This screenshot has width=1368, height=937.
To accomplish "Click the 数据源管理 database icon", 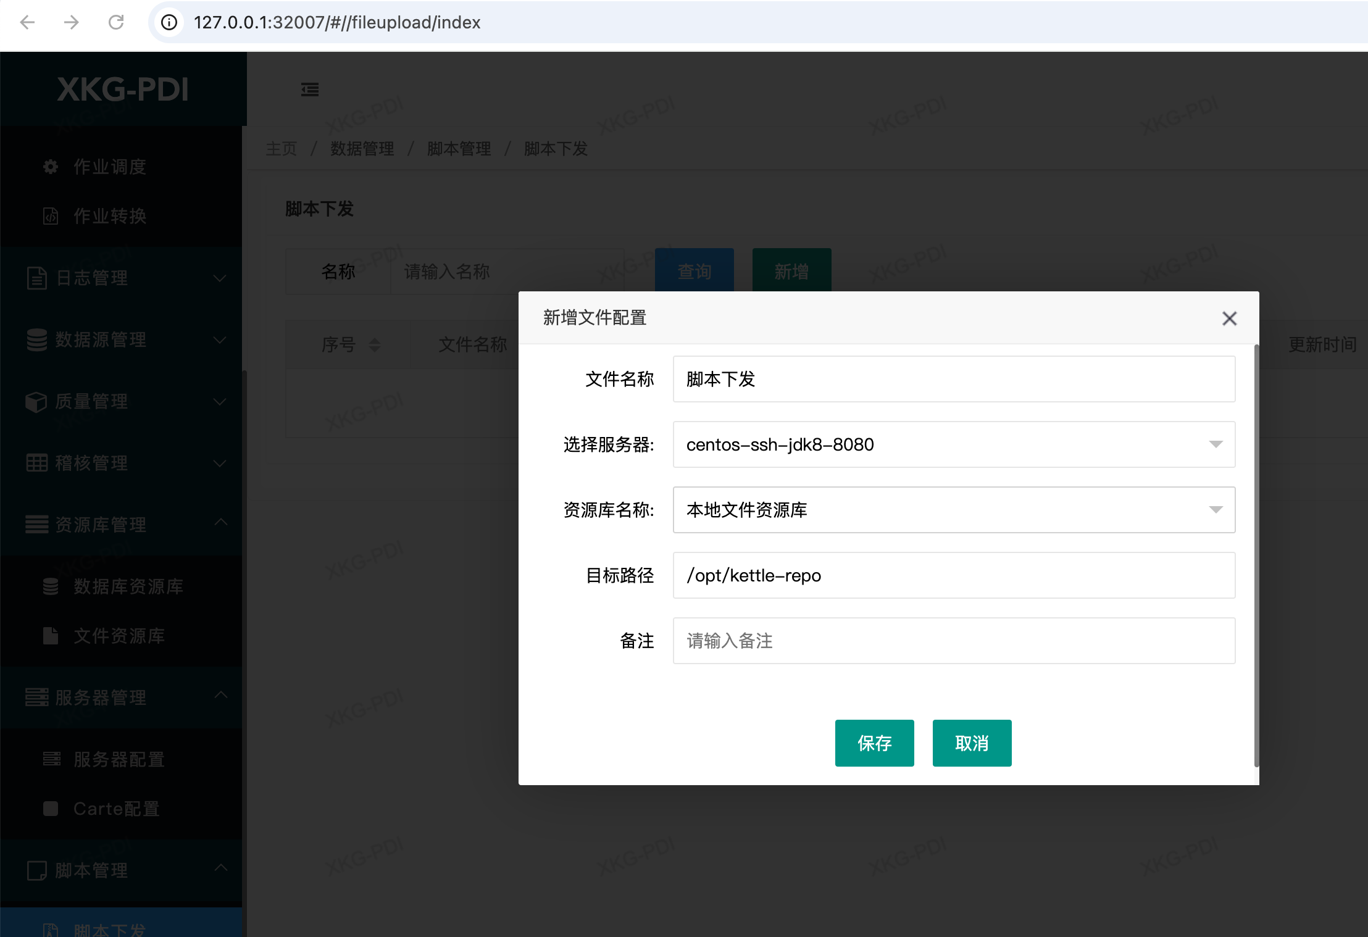I will [x=36, y=339].
